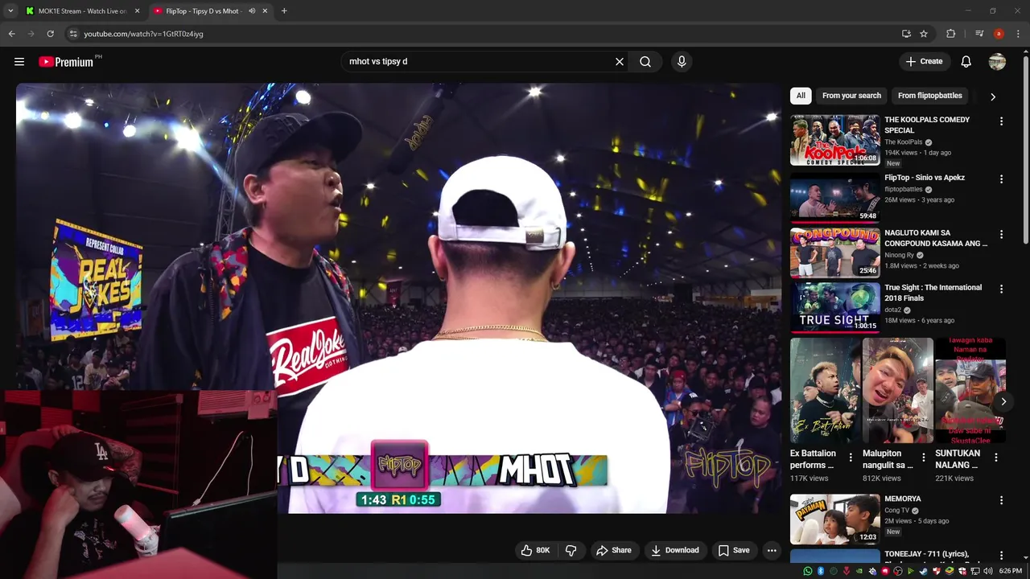This screenshot has height=579, width=1030.
Task: Download the video
Action: (x=674, y=550)
